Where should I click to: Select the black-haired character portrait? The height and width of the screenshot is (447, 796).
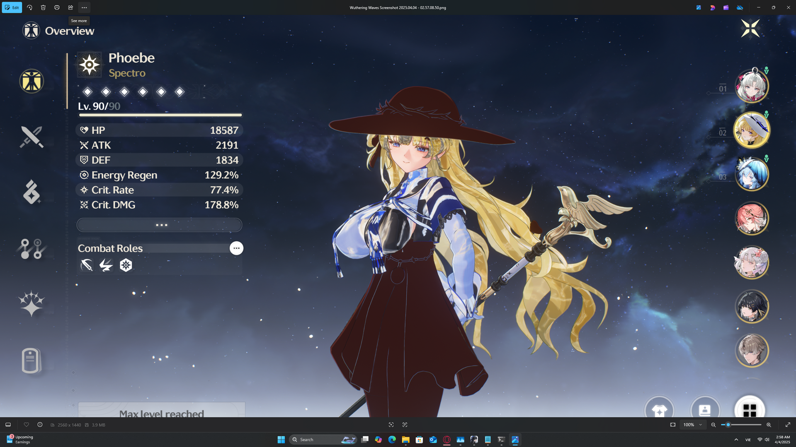tap(752, 306)
